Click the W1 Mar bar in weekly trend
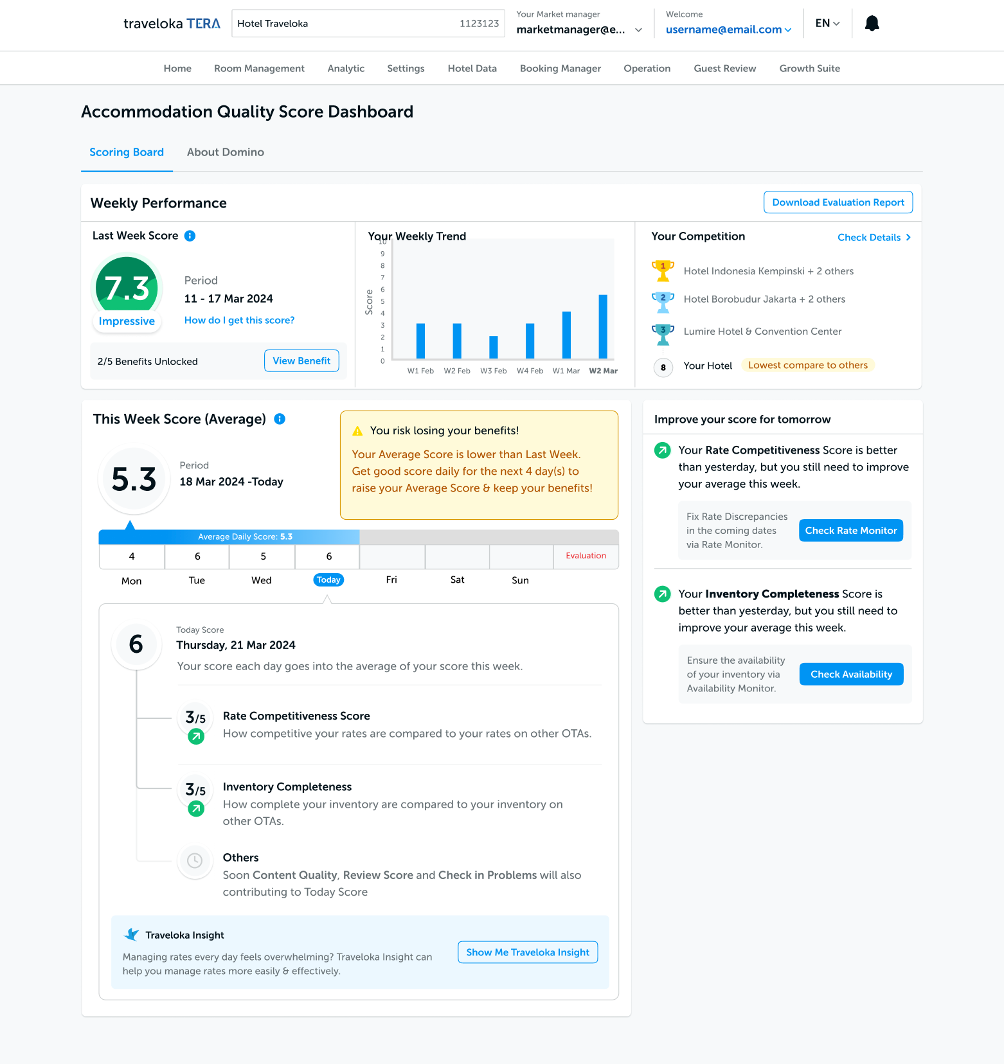Image resolution: width=1004 pixels, height=1064 pixels. (566, 335)
